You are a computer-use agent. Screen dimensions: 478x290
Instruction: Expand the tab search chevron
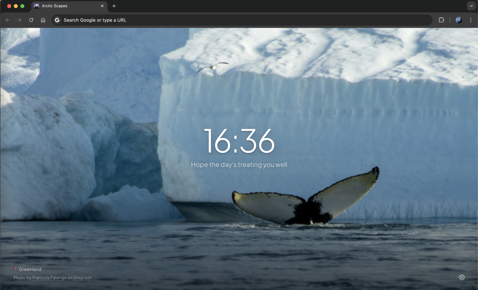point(471,6)
